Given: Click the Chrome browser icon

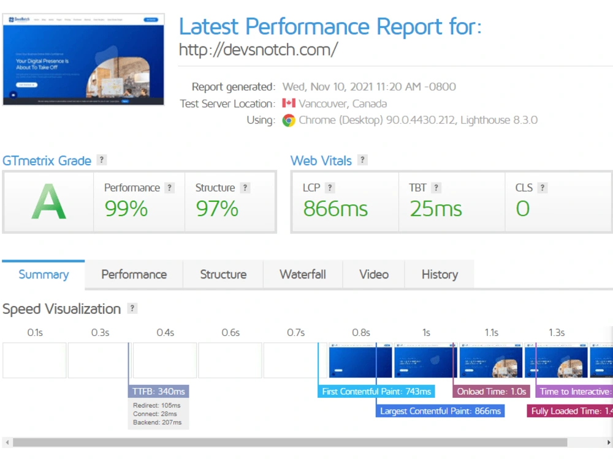Looking at the screenshot, I should [x=289, y=120].
